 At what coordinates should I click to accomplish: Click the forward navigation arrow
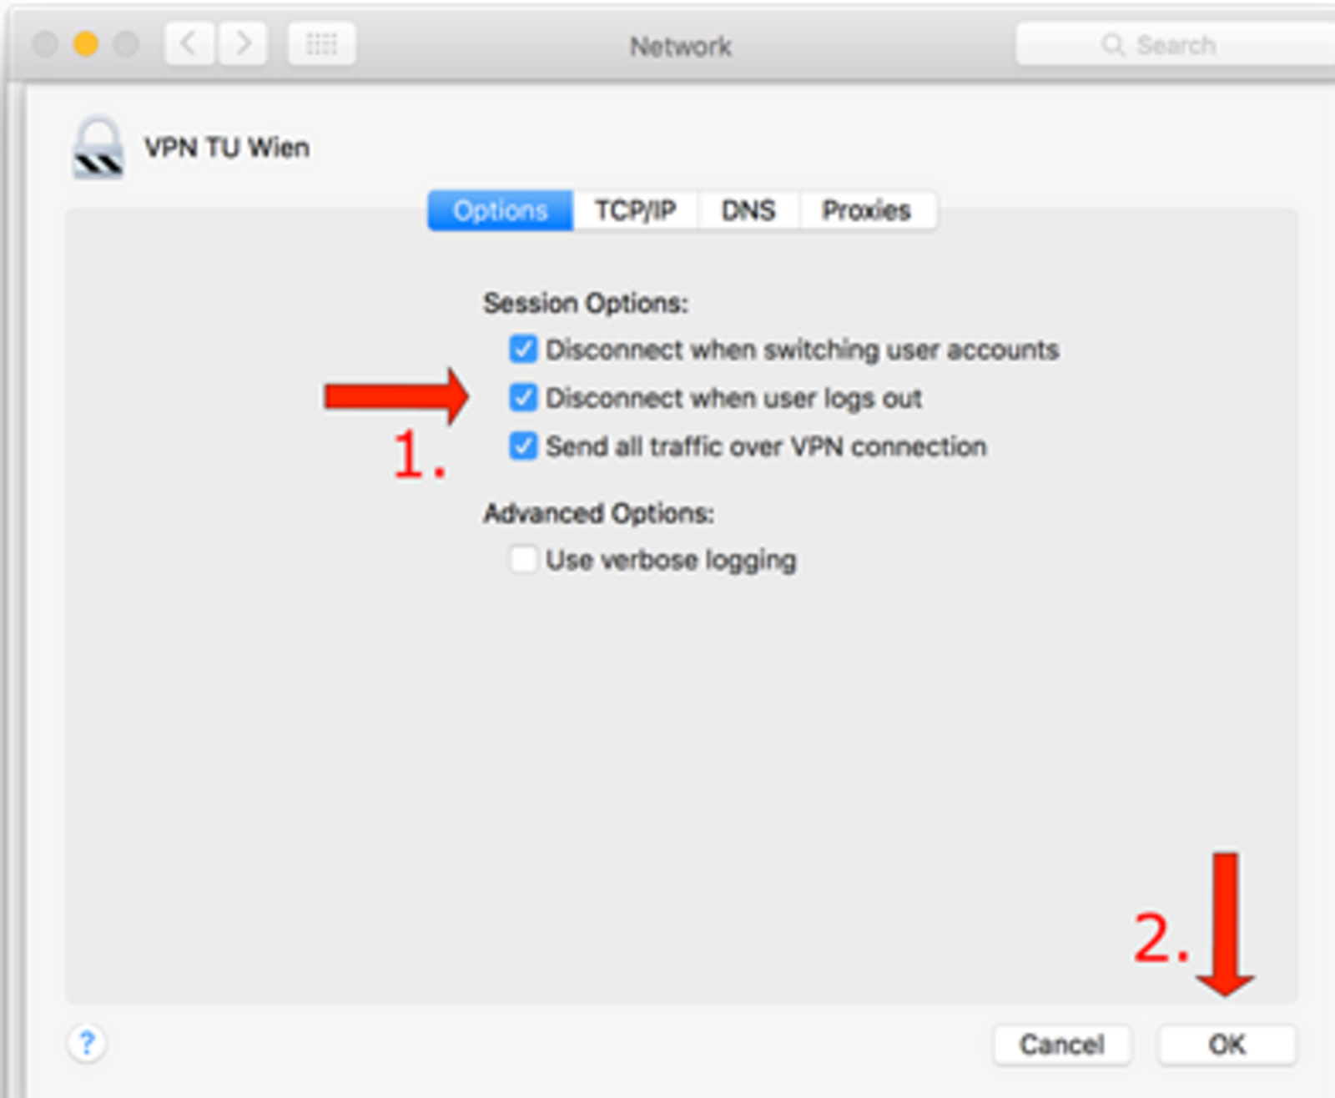point(243,43)
